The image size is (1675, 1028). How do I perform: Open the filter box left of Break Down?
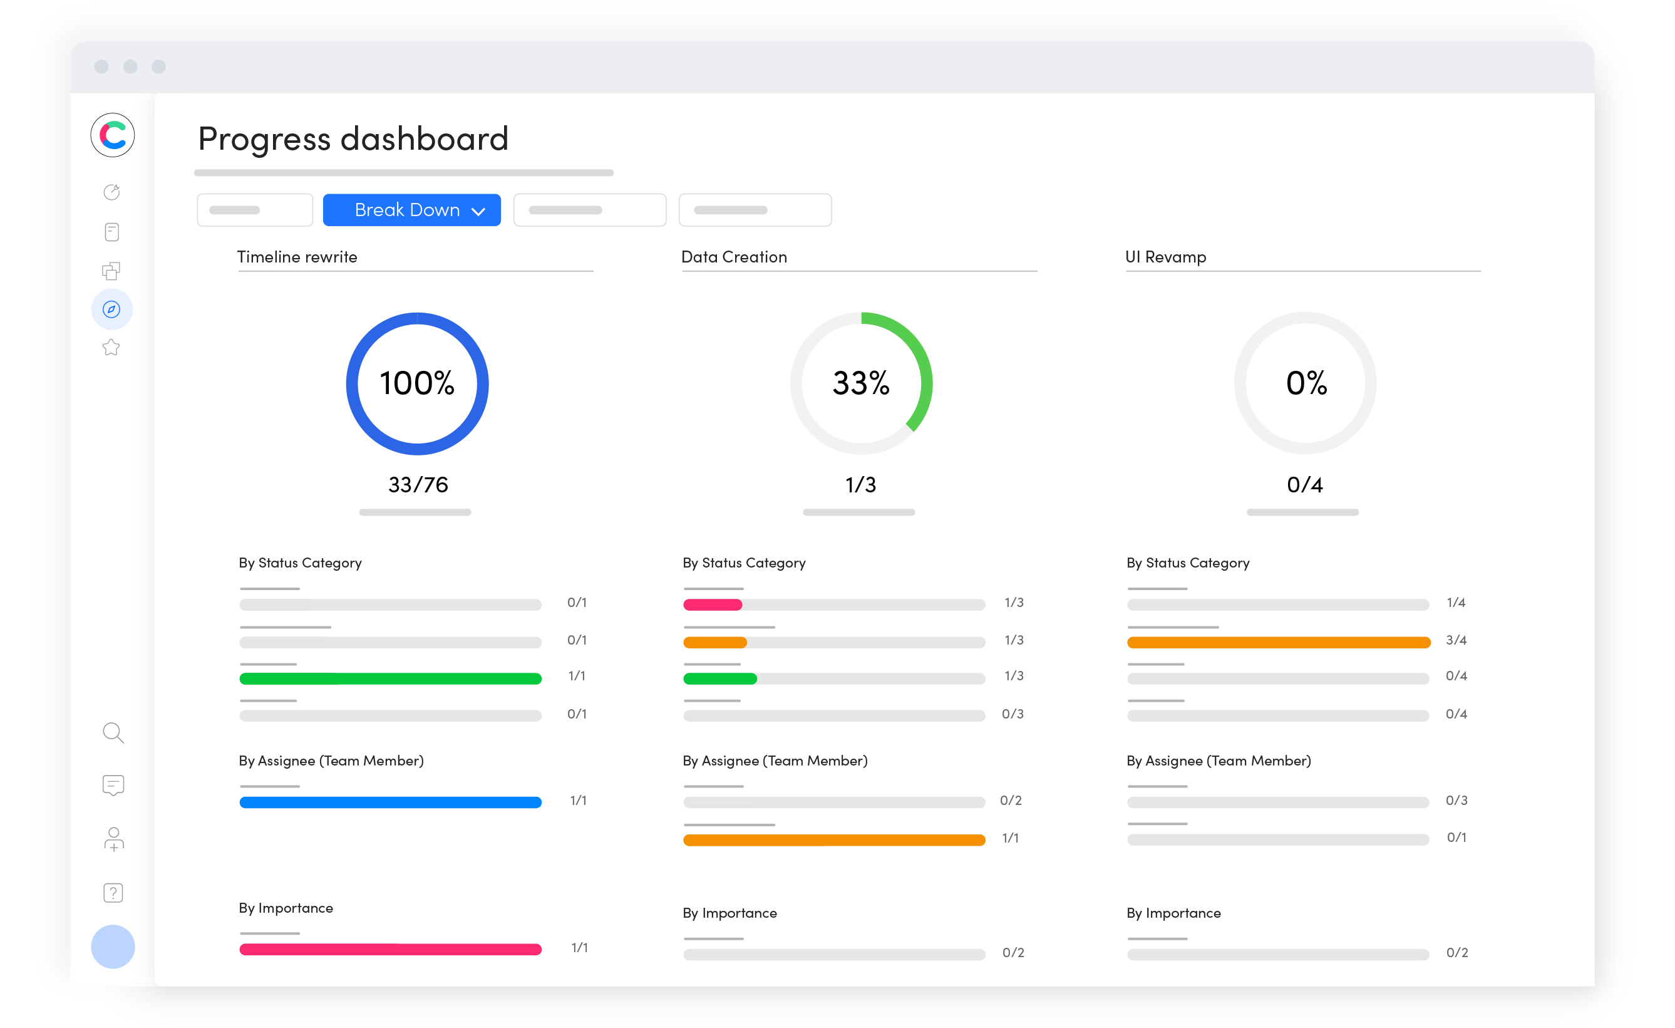tap(255, 210)
